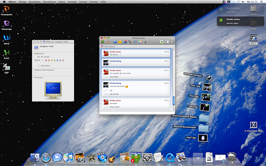Open Microsoft-Benutzerdaten folder in stack
Viewport: 266px width, 166px height.
tap(203, 128)
